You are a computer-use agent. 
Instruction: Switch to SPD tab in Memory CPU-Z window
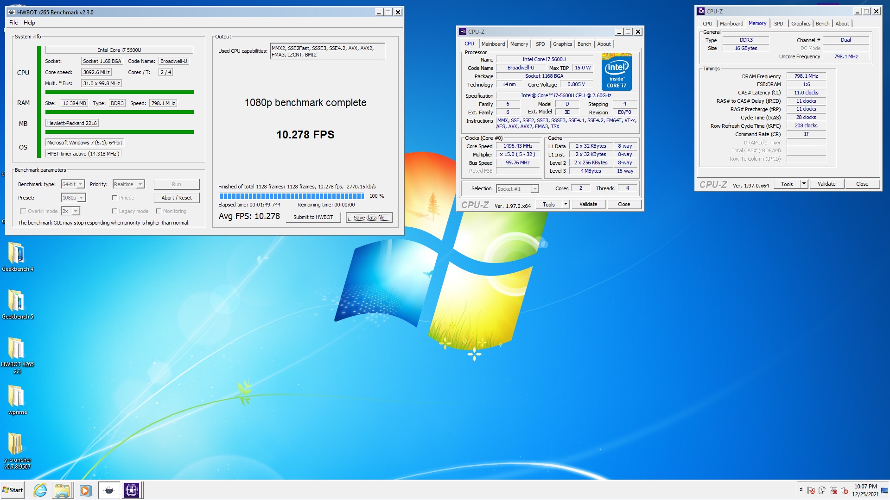coord(778,24)
